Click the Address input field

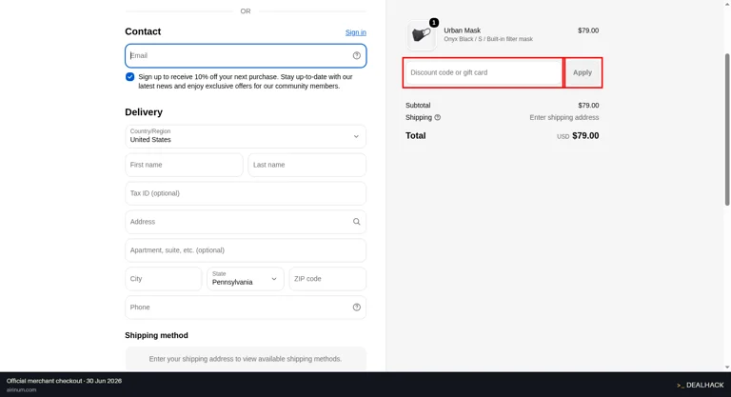point(246,222)
